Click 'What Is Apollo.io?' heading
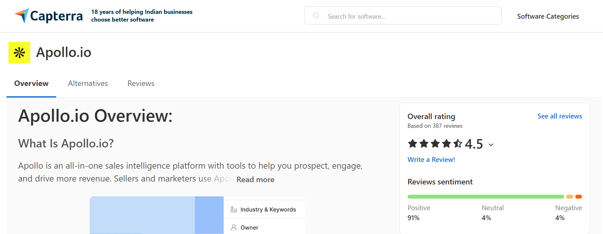 click(x=66, y=144)
